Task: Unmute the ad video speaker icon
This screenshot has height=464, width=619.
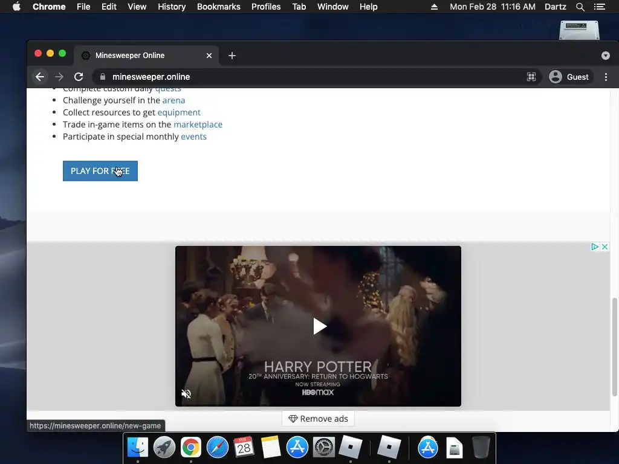Action: 186,394
